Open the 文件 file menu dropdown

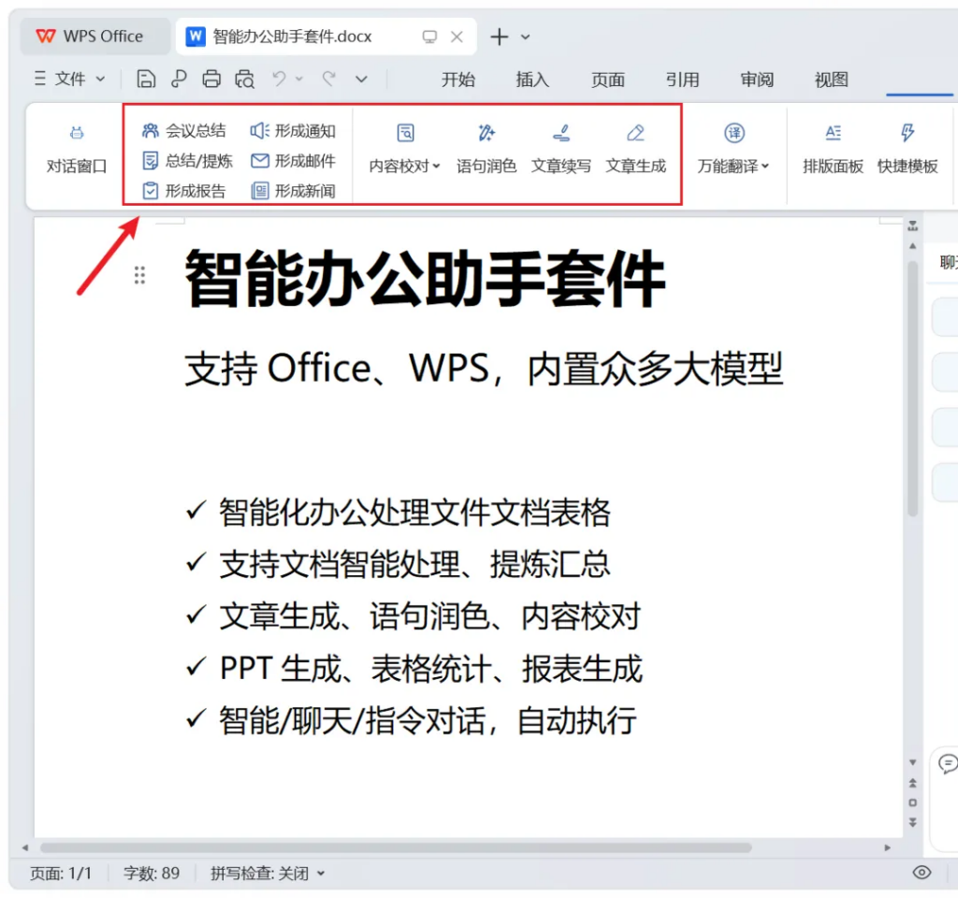click(69, 80)
